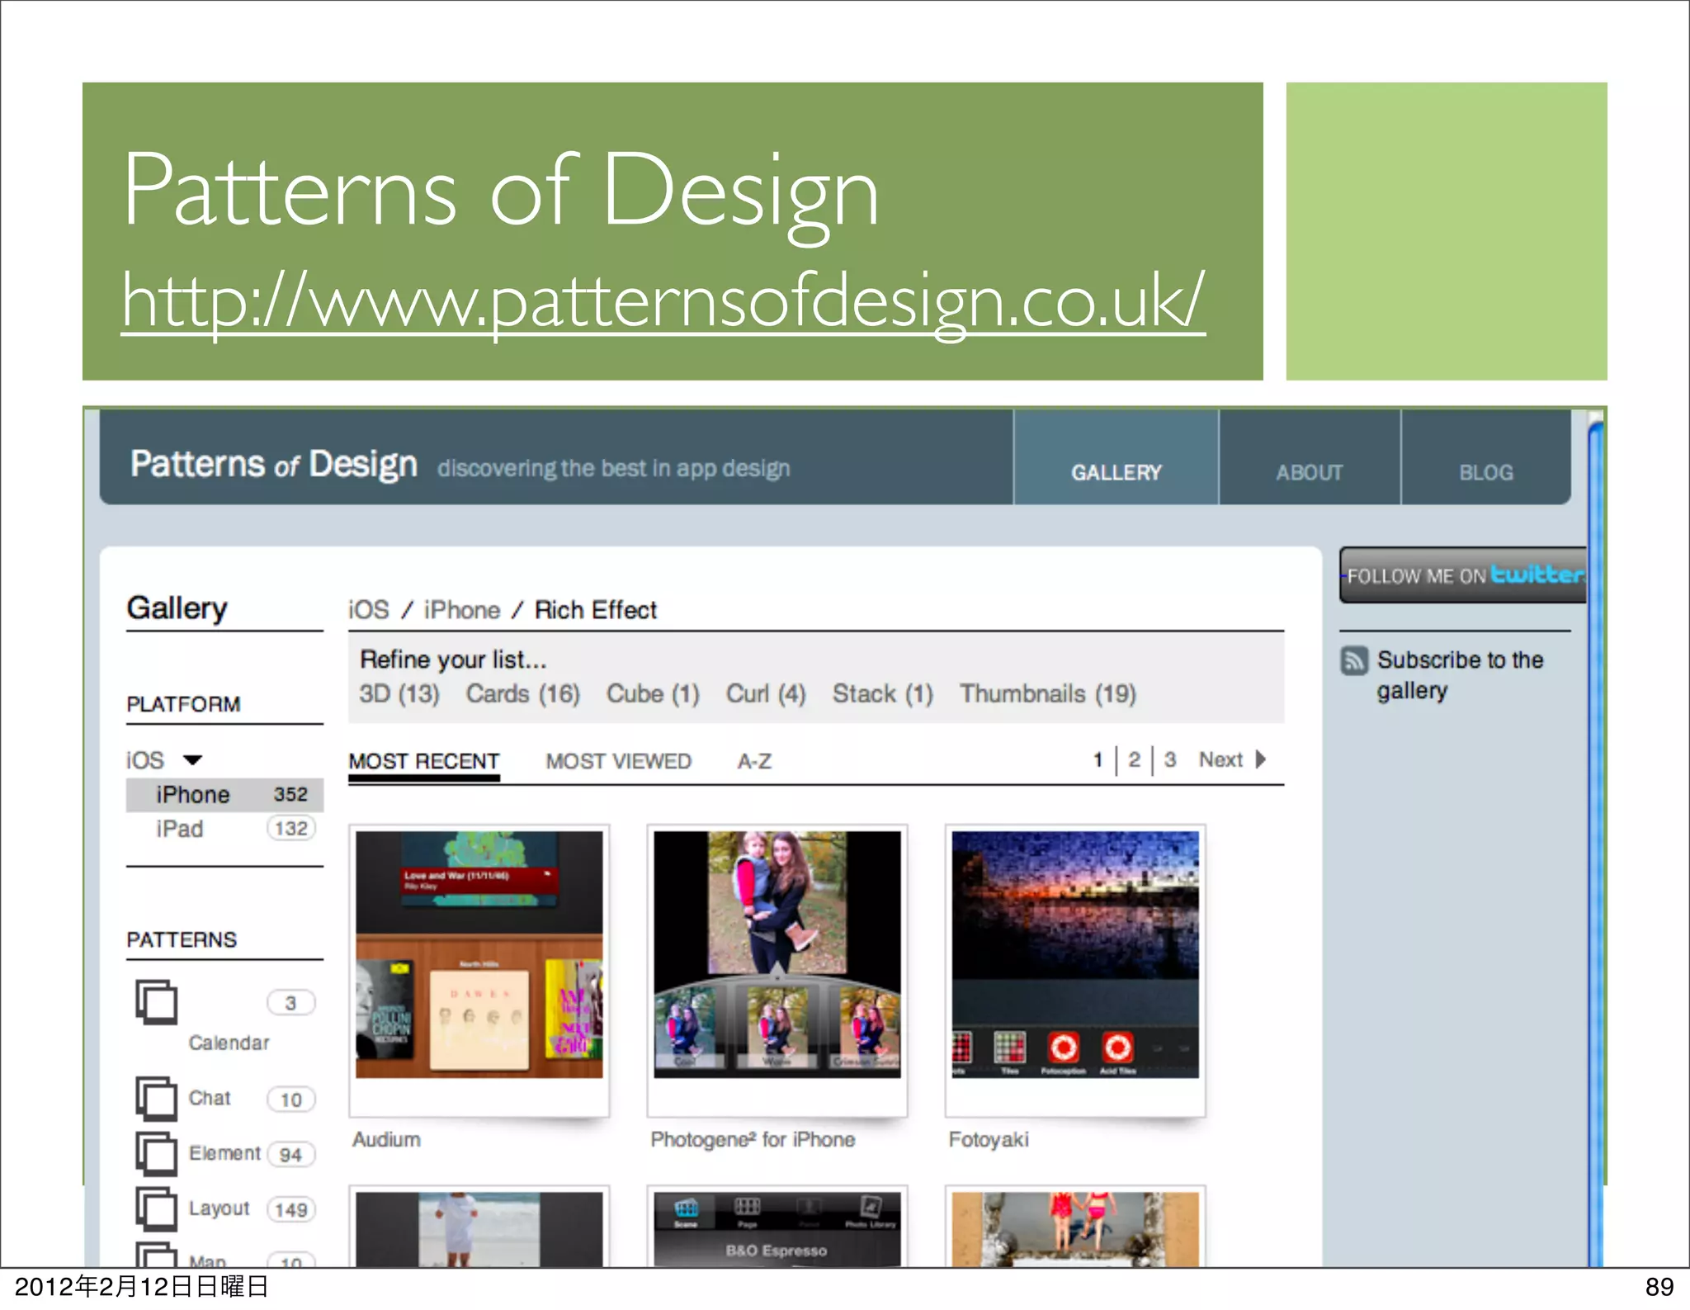Click the Element pattern icon
The height and width of the screenshot is (1310, 1690).
point(157,1153)
